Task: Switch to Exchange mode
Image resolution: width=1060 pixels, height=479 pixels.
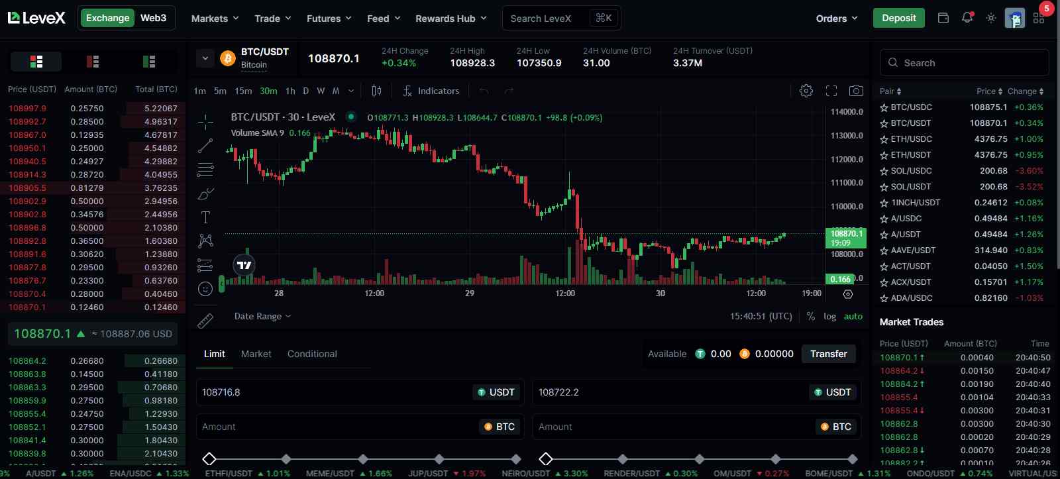Action: point(107,18)
